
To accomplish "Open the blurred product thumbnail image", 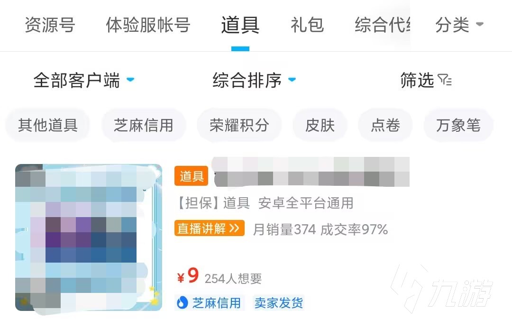I will pyautogui.click(x=89, y=237).
